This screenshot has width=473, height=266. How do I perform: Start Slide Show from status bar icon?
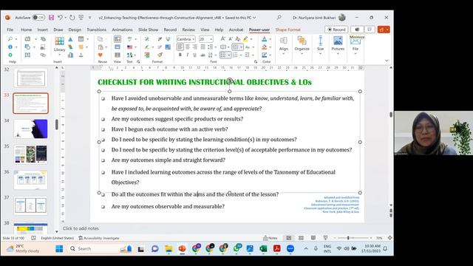pyautogui.click(x=325, y=238)
